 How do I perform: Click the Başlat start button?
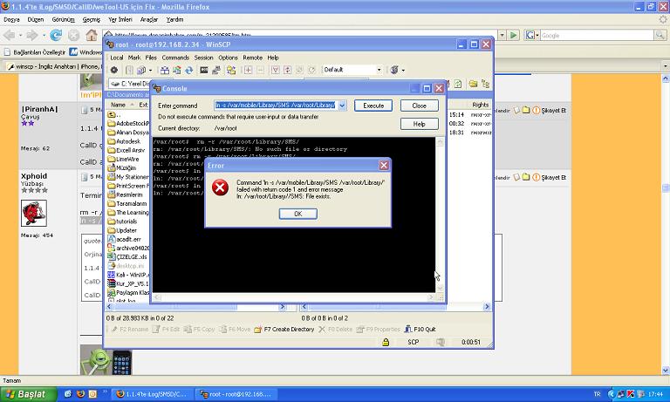pos(28,394)
